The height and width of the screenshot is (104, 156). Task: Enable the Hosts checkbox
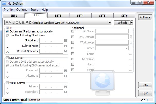pyautogui.click(x=73, y=64)
